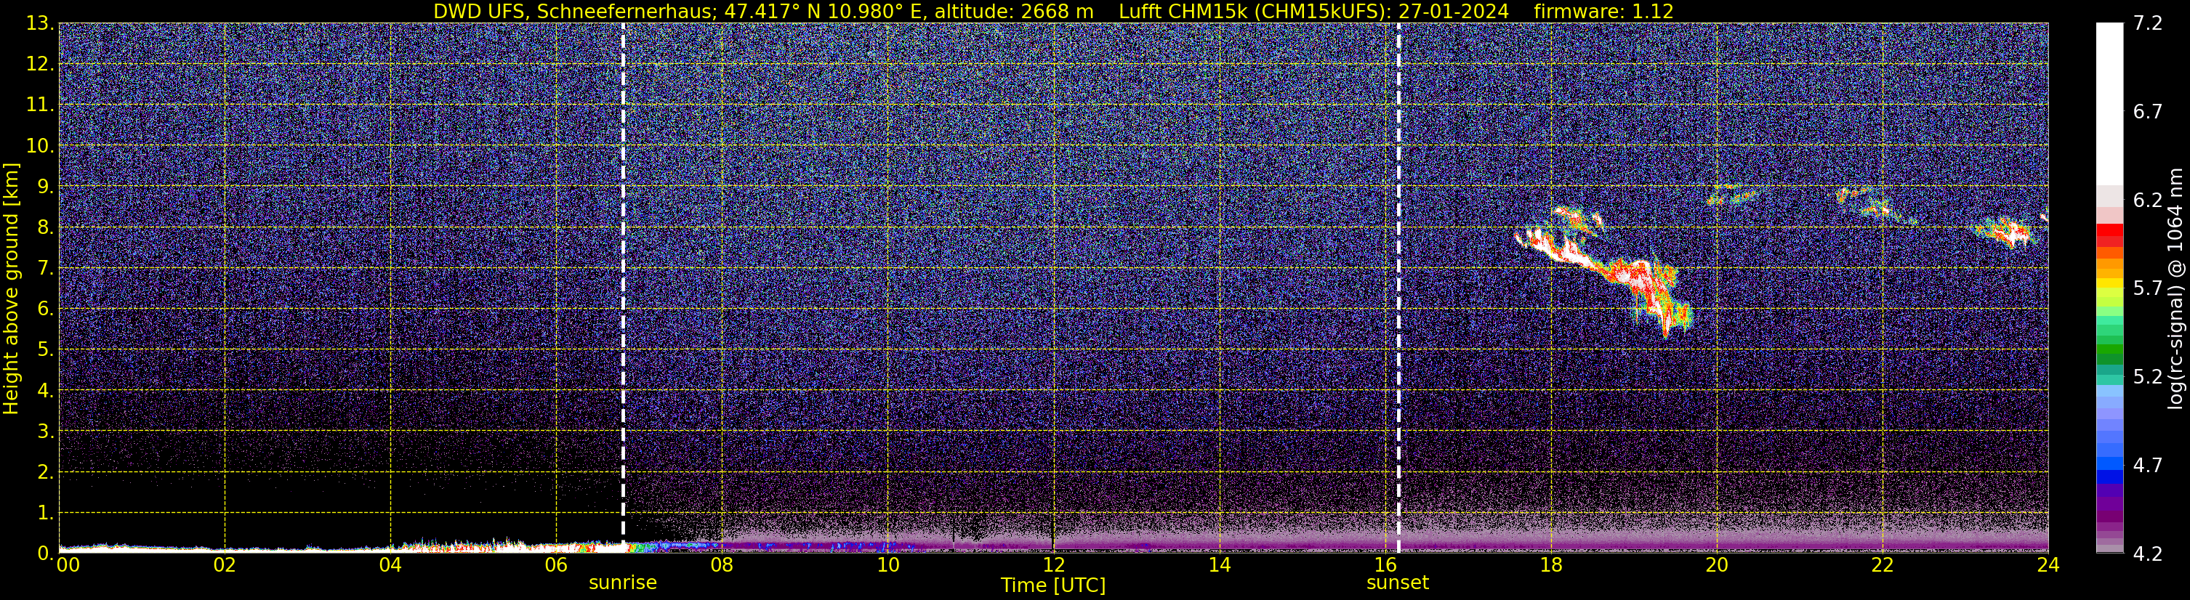
Task: Click the y-axis tick label '6.'
Action: tap(45, 309)
